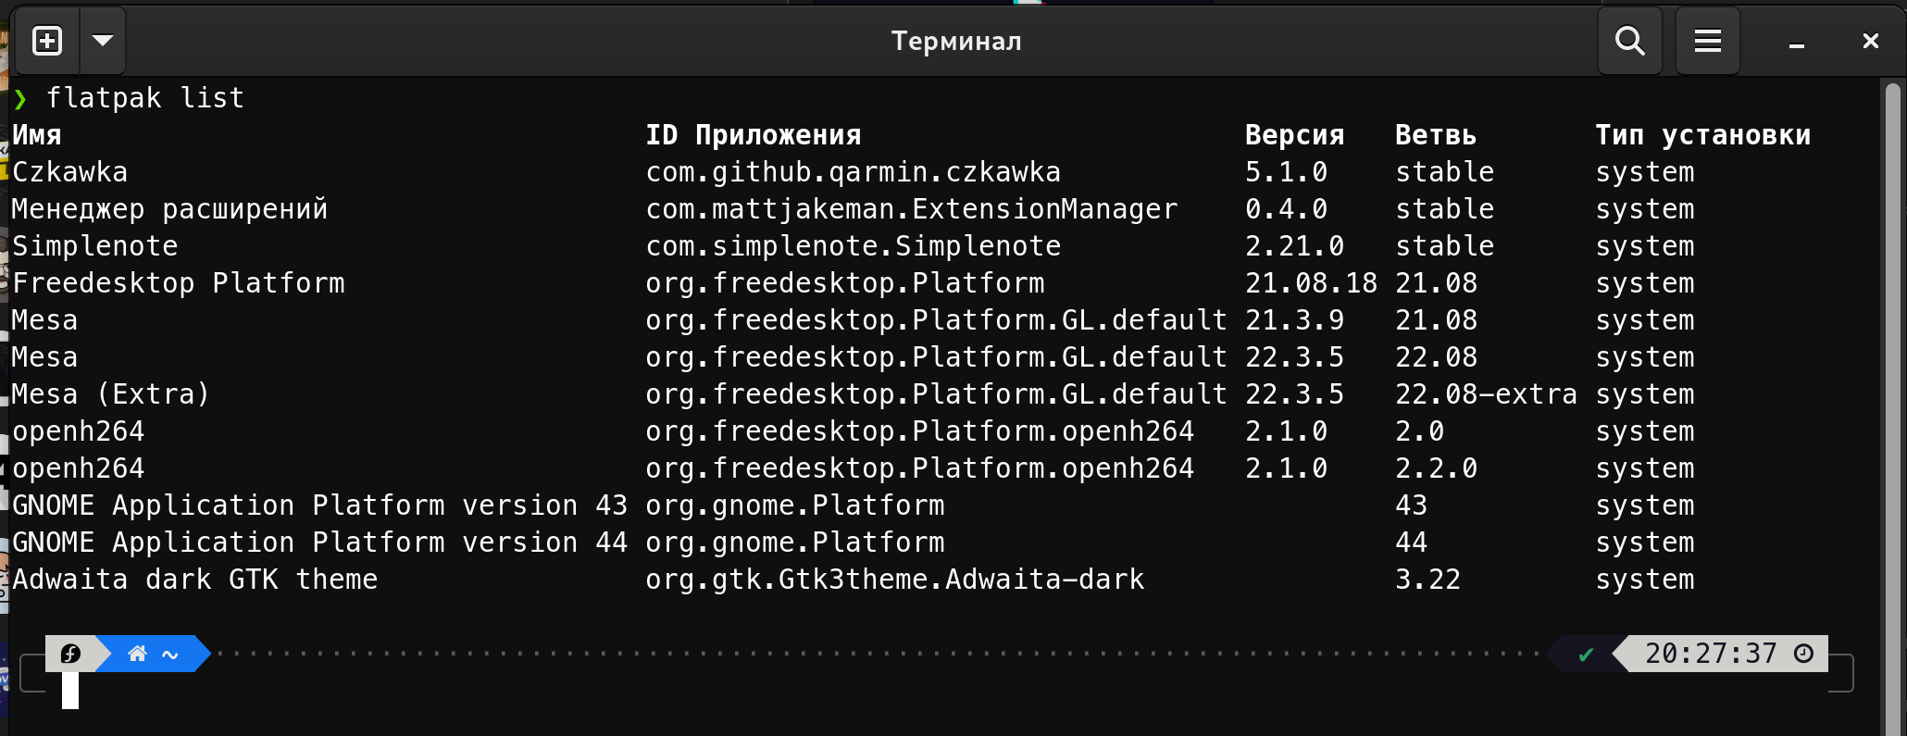This screenshot has height=736, width=1907.
Task: Click the 22.08-extra branch value
Action: 1486,394
